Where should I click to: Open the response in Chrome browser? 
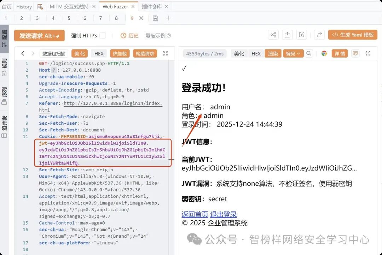coord(324,53)
